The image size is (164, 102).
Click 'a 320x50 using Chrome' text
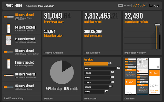[x=24, y=89]
